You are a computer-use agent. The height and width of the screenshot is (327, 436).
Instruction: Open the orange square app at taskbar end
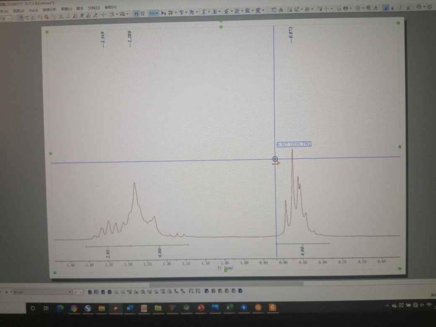click(272, 307)
